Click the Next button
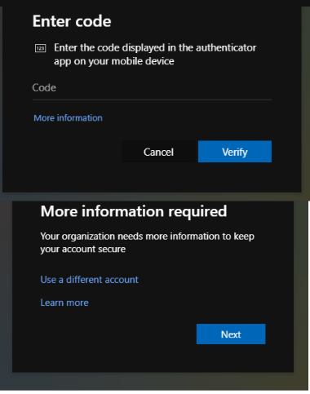 click(x=231, y=334)
